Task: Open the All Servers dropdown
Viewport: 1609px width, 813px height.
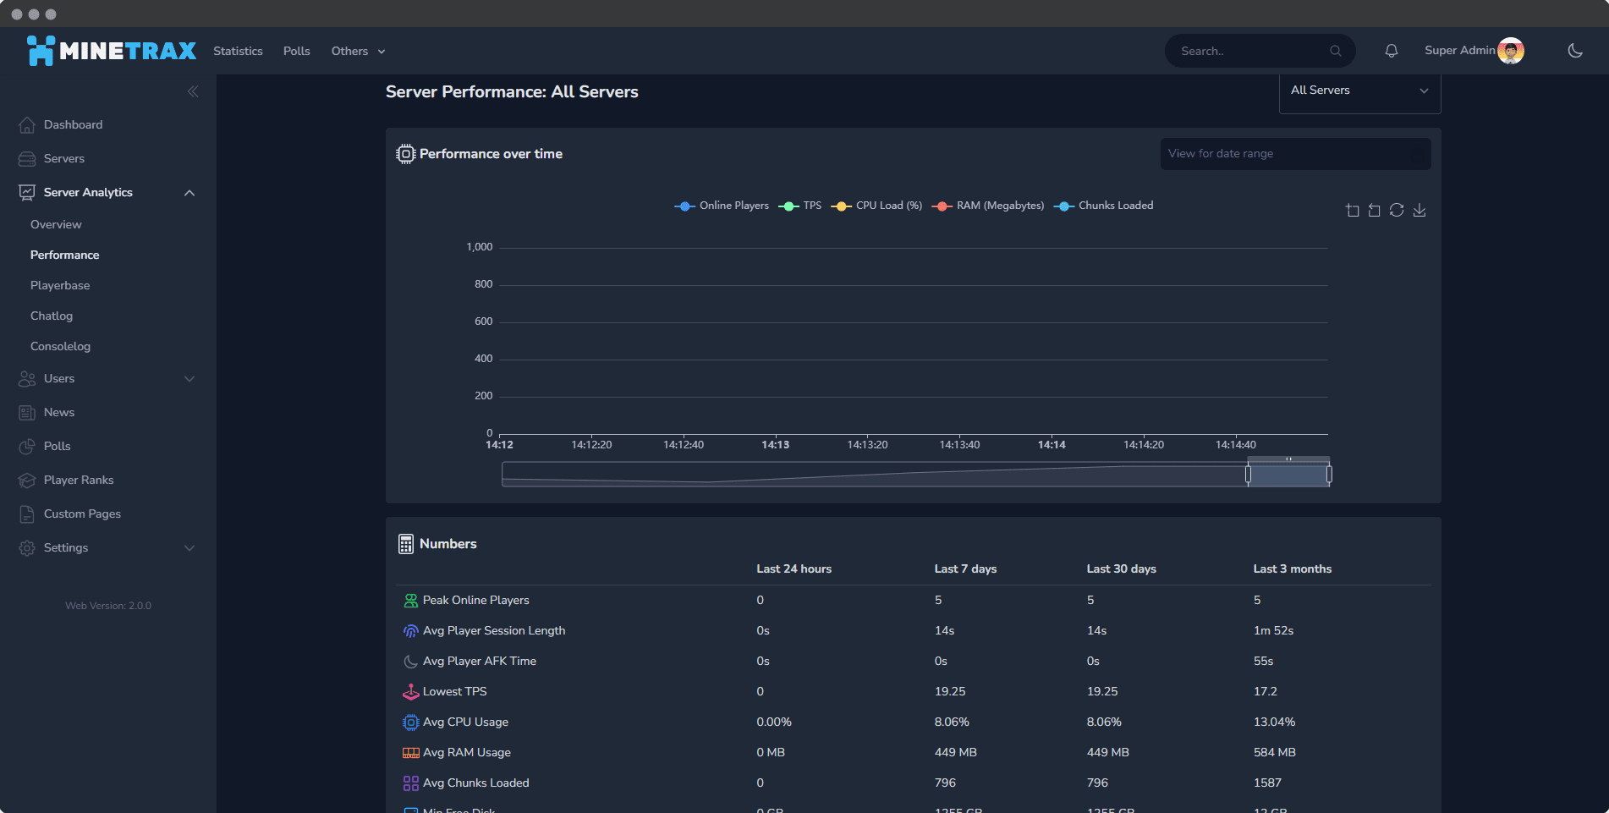Action: click(1359, 91)
